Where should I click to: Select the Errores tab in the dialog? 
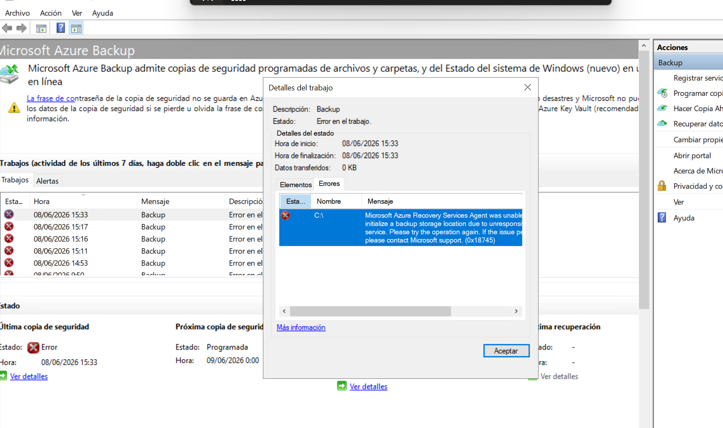click(329, 184)
